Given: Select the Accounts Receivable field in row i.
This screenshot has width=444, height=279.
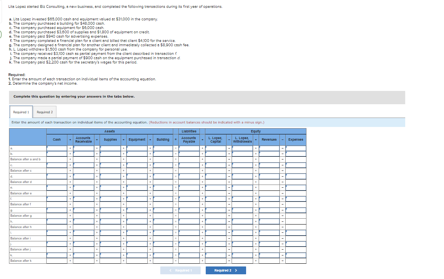Looking at the screenshot, I should pyautogui.click(x=83, y=232).
